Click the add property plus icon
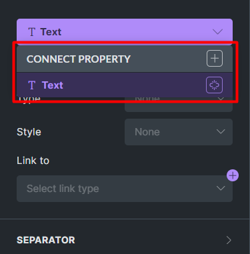 point(215,59)
